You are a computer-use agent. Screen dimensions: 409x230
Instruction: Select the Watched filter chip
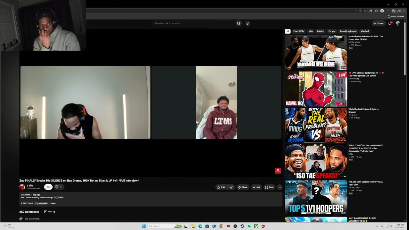(365, 31)
